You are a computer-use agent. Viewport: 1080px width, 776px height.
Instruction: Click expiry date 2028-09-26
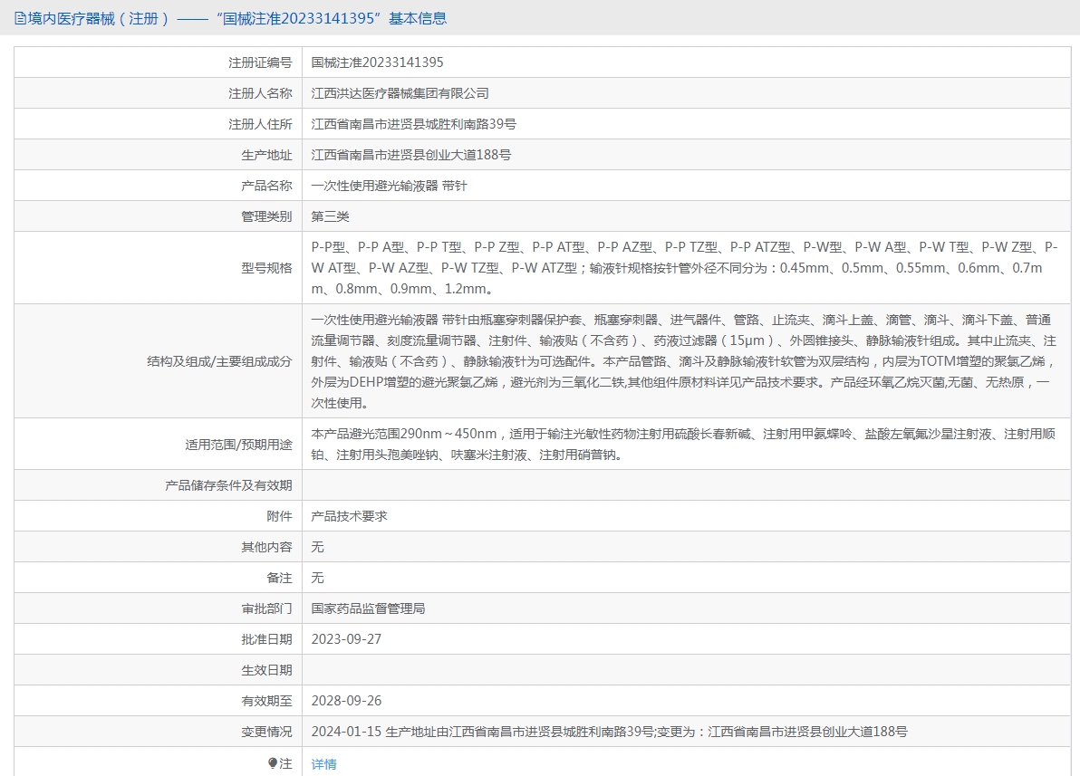[346, 701]
